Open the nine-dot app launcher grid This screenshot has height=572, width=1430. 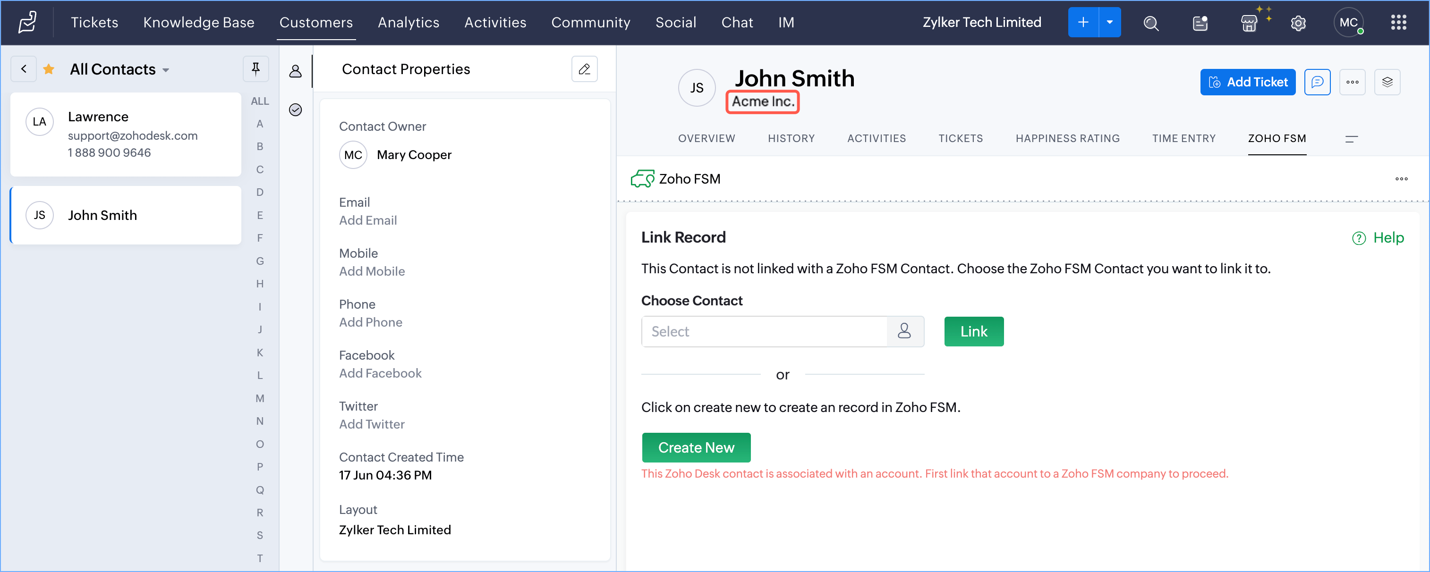(1398, 23)
